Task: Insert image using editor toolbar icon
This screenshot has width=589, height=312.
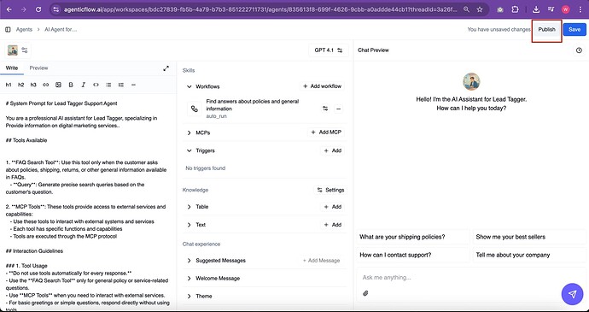Action: tap(58, 85)
